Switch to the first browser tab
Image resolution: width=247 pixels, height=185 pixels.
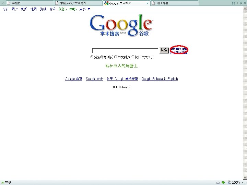pos(30,3)
